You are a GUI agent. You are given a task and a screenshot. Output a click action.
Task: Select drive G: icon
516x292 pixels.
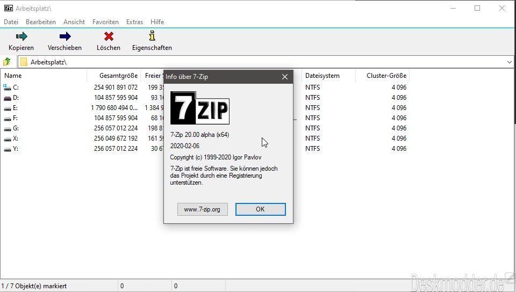pos(7,129)
